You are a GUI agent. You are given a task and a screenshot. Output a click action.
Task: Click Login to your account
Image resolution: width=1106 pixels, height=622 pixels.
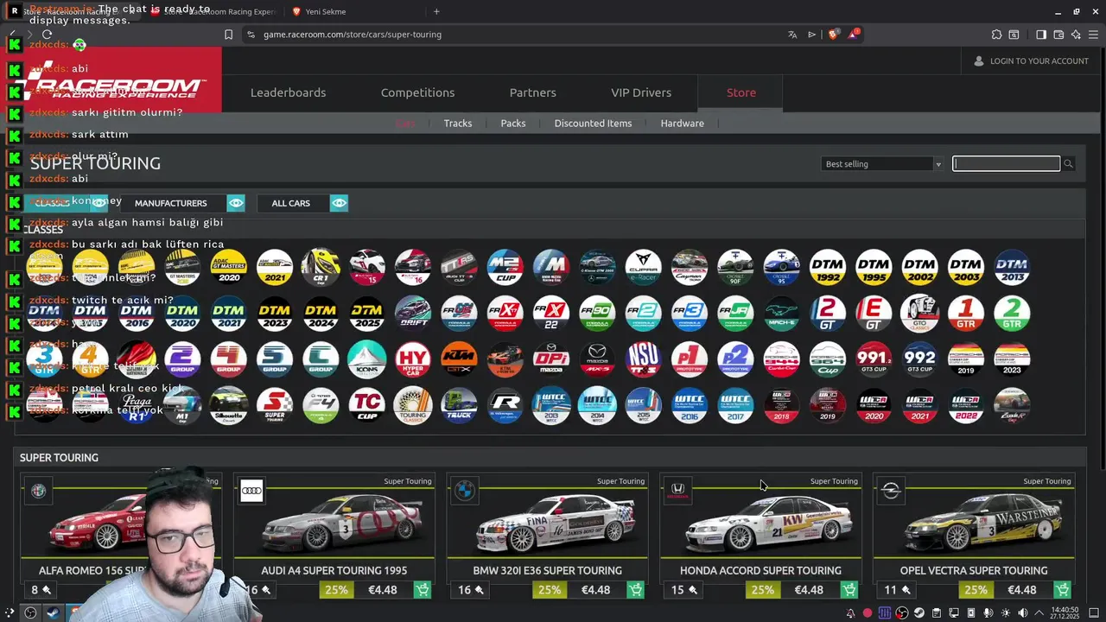(1031, 61)
